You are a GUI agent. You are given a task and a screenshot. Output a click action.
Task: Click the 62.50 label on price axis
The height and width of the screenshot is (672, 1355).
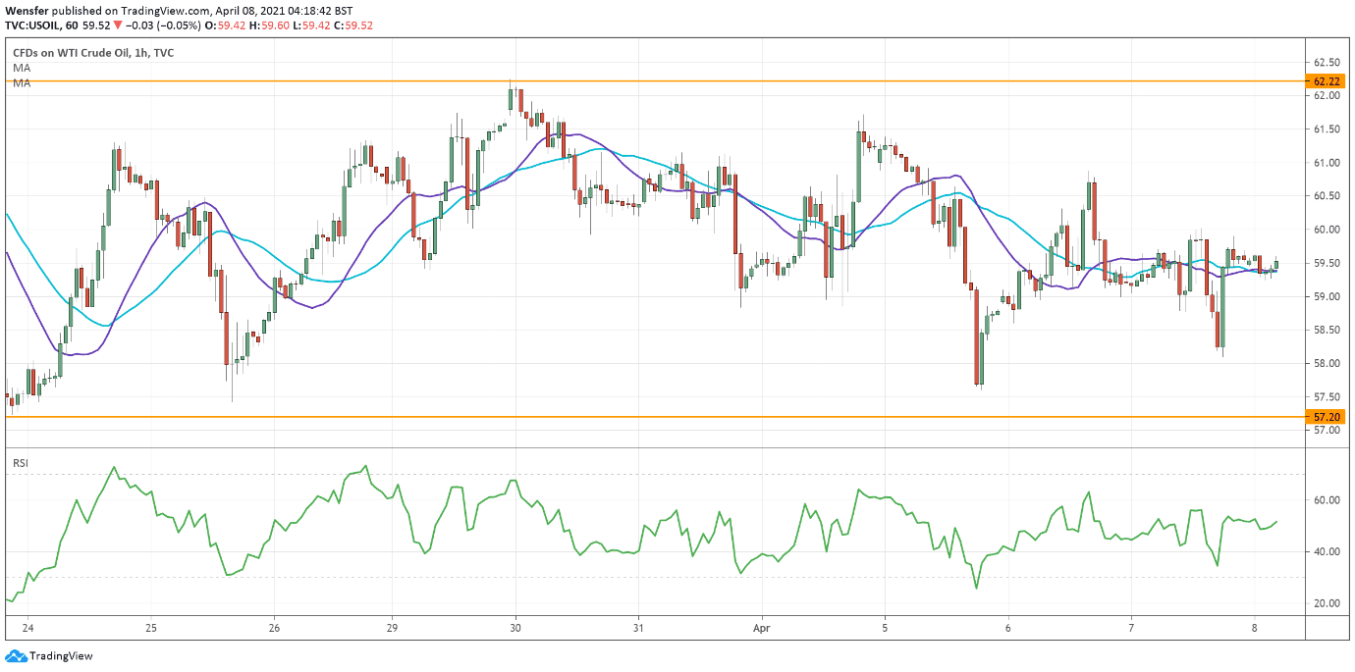(x=1327, y=63)
